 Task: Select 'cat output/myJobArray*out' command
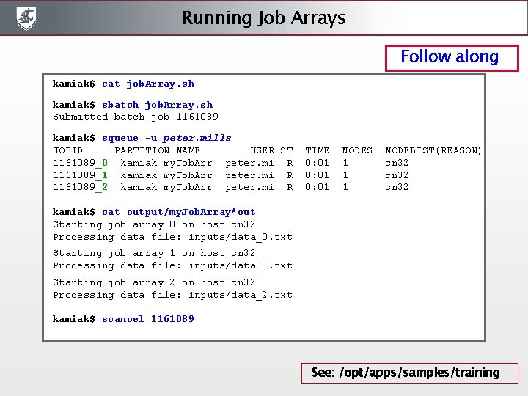point(179,212)
